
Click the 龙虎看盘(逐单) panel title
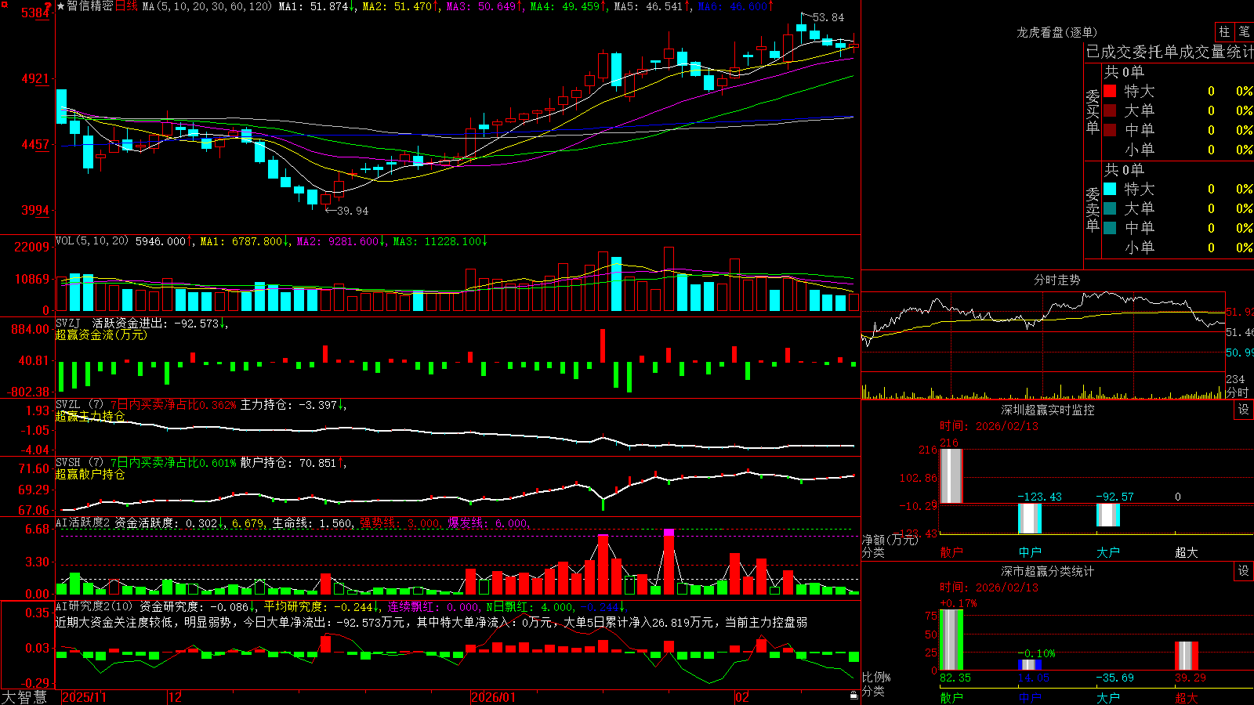tap(1056, 32)
